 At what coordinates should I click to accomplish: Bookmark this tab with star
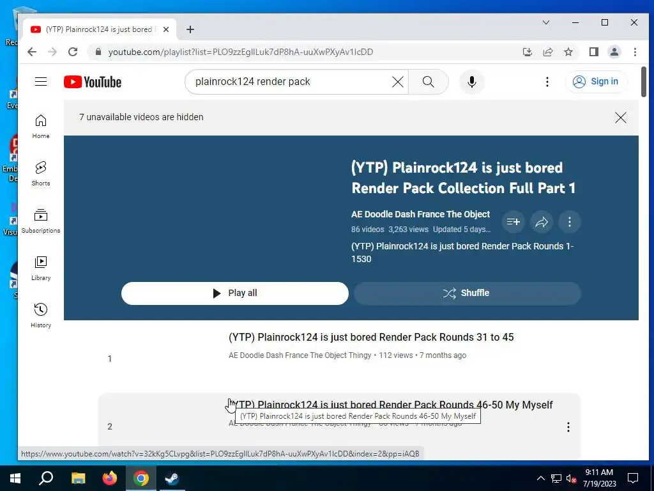568,52
